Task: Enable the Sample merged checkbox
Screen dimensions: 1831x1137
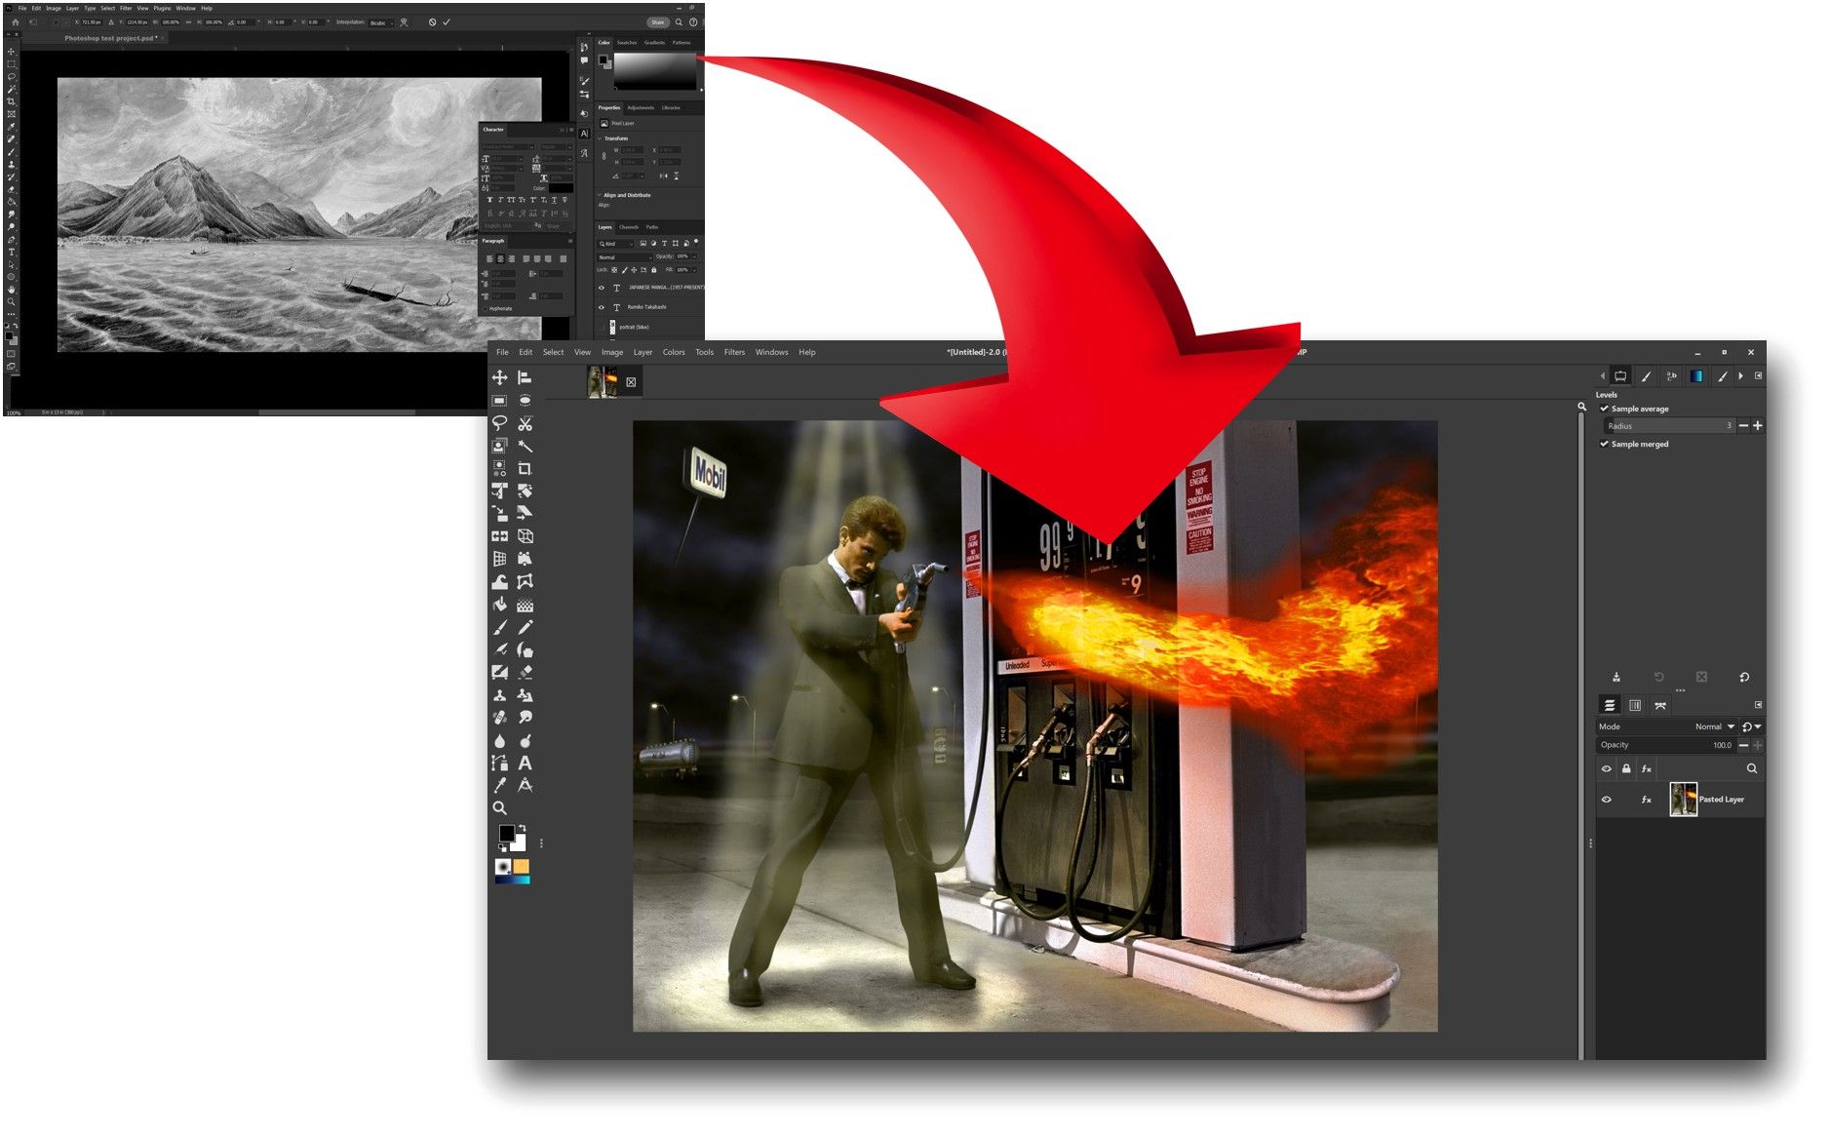Action: [x=1605, y=444]
